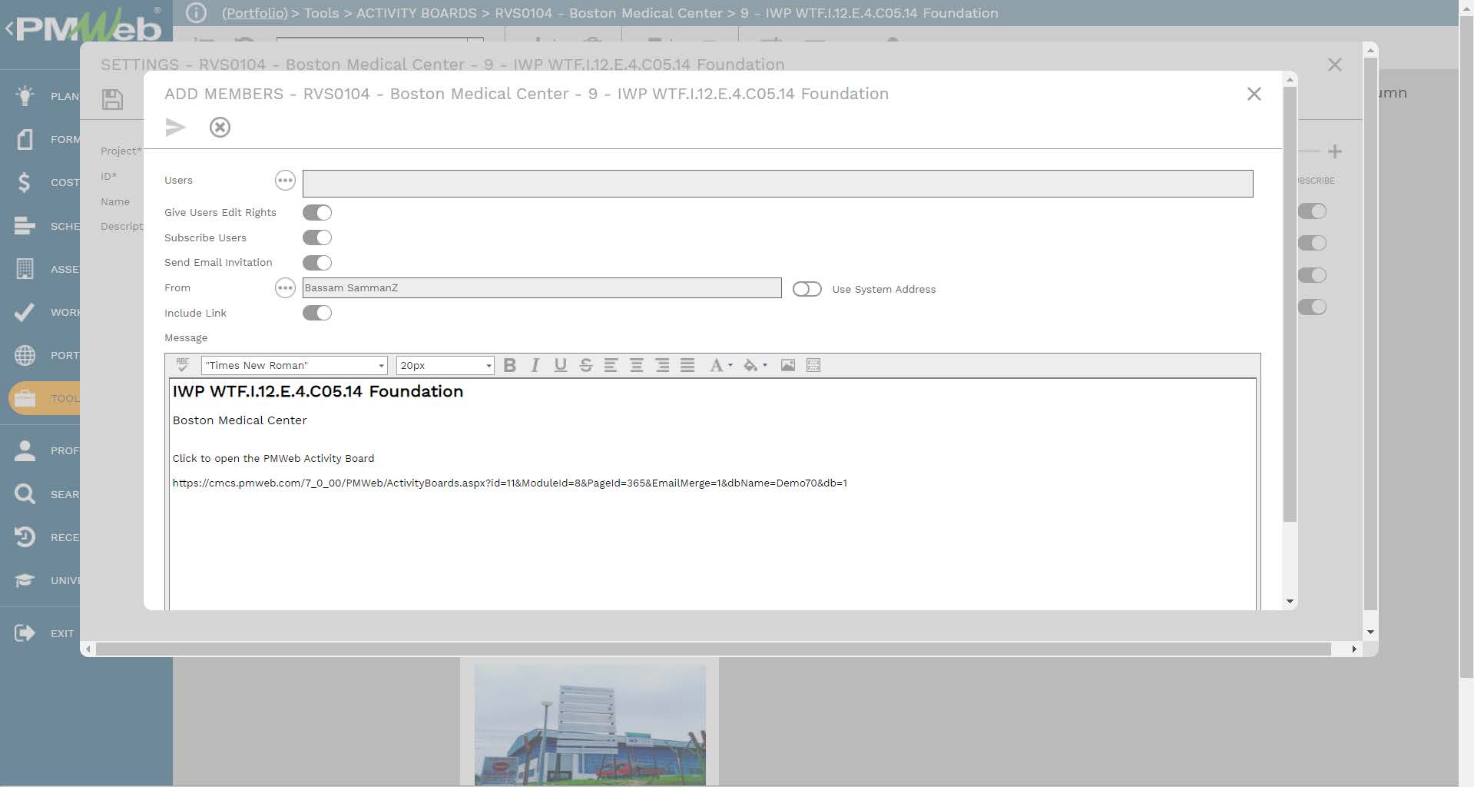Turn on Use System Address
Image resolution: width=1474 pixels, height=787 pixels.
807,288
